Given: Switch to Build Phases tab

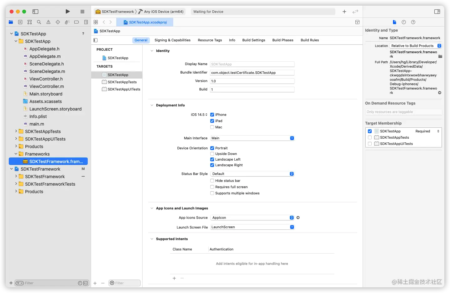Looking at the screenshot, I should coord(283,40).
